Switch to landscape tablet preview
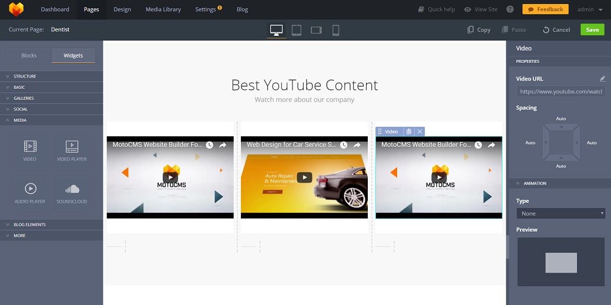 pyautogui.click(x=316, y=30)
